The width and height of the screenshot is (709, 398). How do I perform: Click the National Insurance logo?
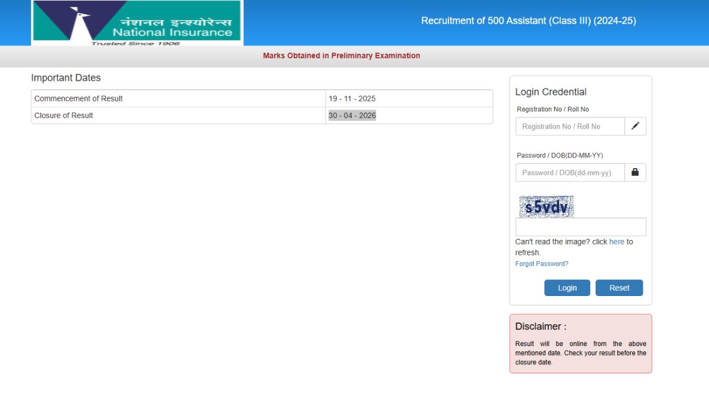coord(136,23)
